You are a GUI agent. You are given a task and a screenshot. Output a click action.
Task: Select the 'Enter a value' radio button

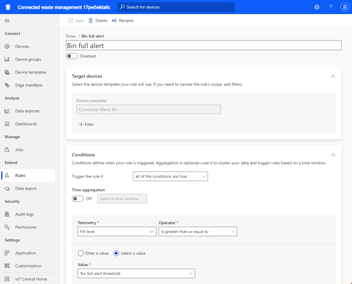[x=81, y=253]
